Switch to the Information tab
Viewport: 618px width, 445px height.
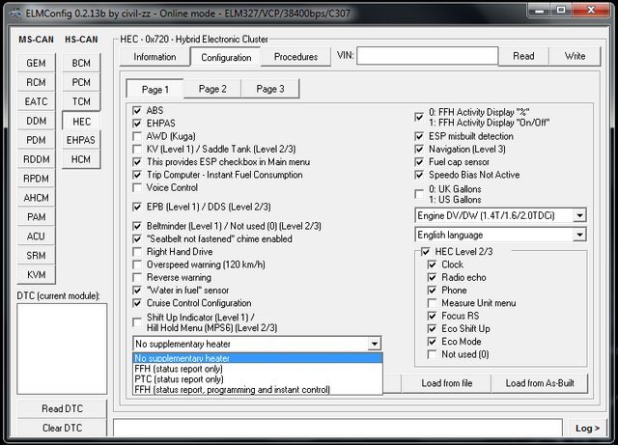pyautogui.click(x=154, y=57)
